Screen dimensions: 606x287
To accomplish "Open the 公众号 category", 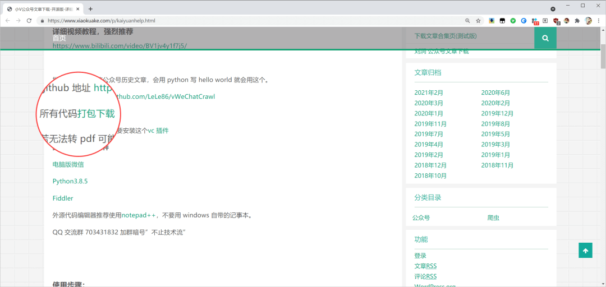I will (421, 218).
